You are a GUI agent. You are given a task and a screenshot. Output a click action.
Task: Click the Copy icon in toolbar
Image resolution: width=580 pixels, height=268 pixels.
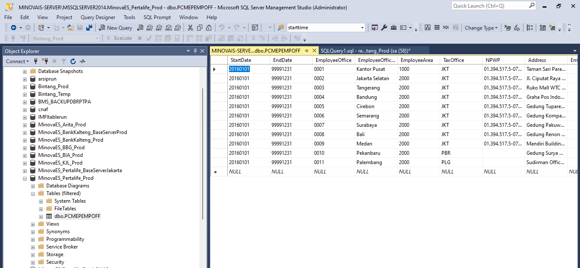[199, 28]
